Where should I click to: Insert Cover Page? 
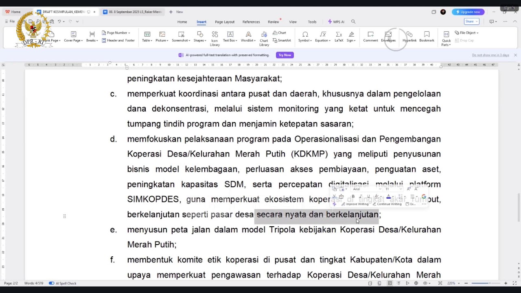(x=73, y=37)
